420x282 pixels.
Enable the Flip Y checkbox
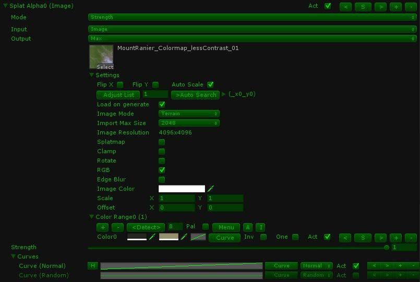[x=155, y=85]
